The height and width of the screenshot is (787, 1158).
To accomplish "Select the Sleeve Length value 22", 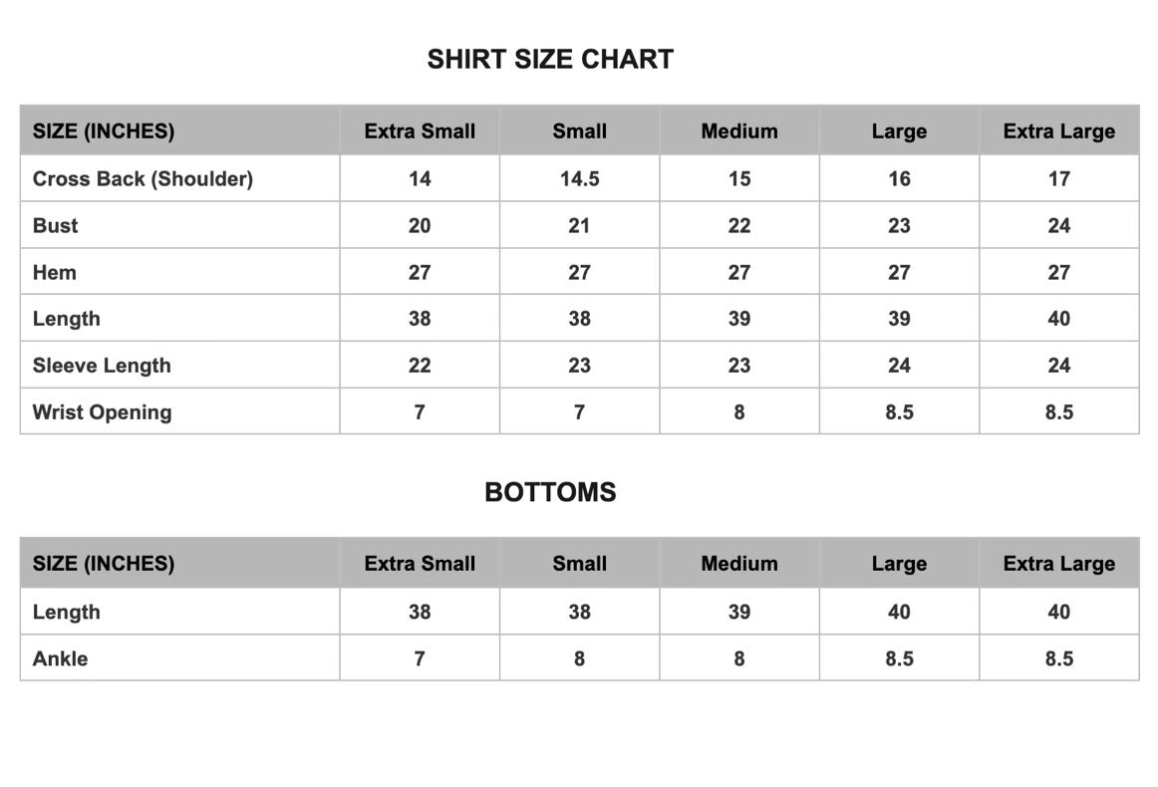I will click(x=420, y=366).
